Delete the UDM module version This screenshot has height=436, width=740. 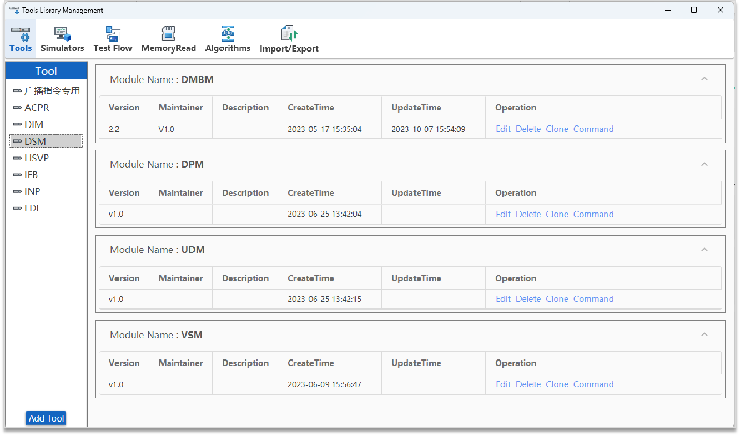tap(528, 298)
